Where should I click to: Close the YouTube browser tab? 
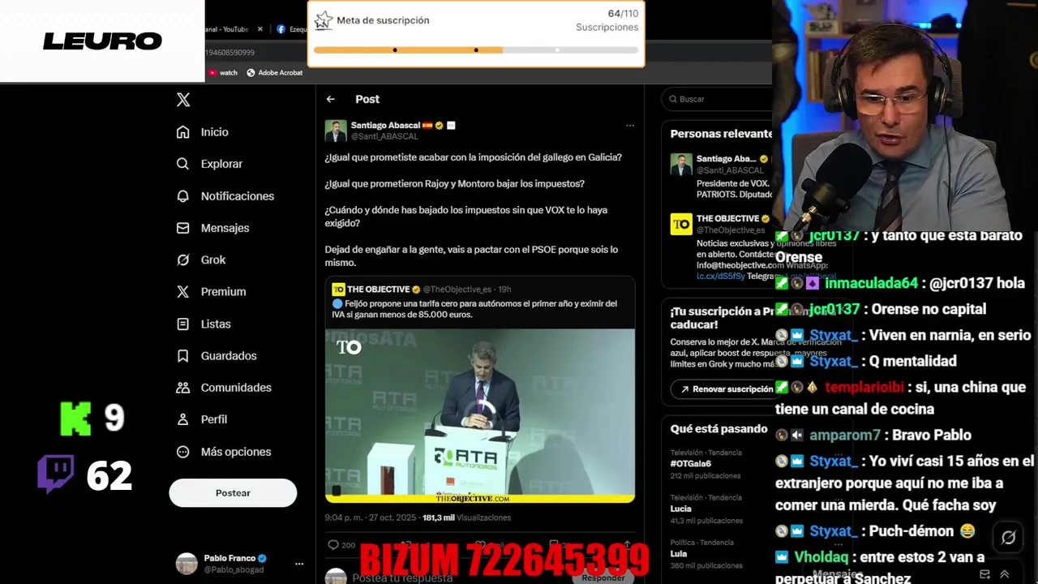coord(260,29)
